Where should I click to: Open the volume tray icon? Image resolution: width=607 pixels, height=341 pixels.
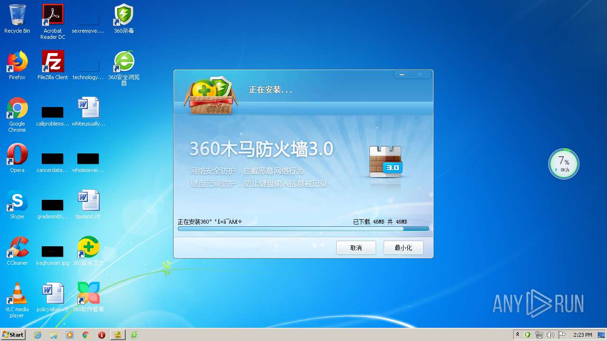tap(551, 335)
